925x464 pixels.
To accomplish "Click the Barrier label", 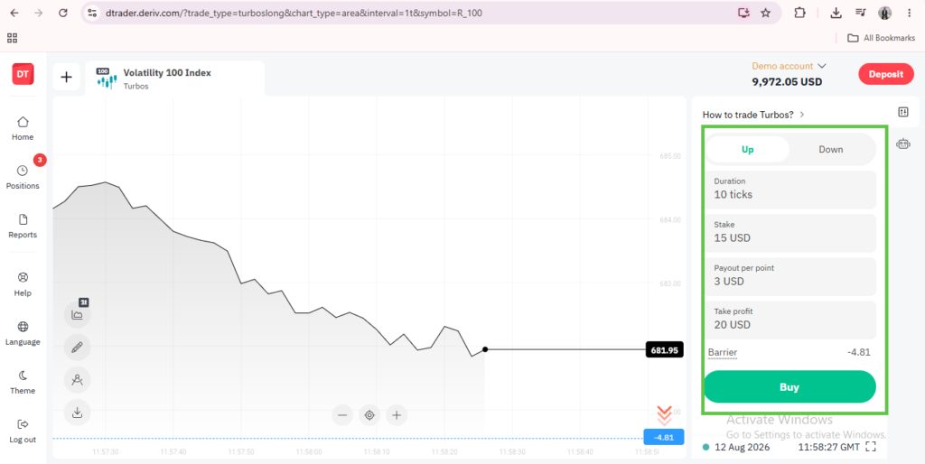I will [723, 353].
